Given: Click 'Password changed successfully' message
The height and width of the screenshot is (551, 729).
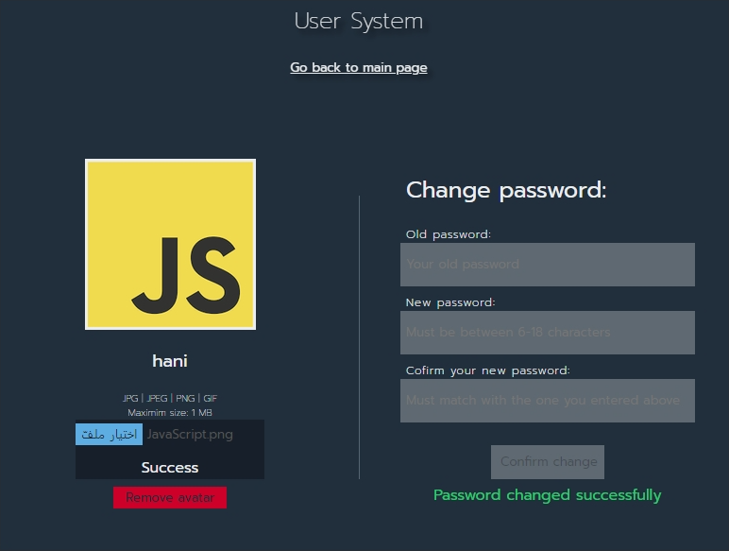Looking at the screenshot, I should pyautogui.click(x=547, y=495).
